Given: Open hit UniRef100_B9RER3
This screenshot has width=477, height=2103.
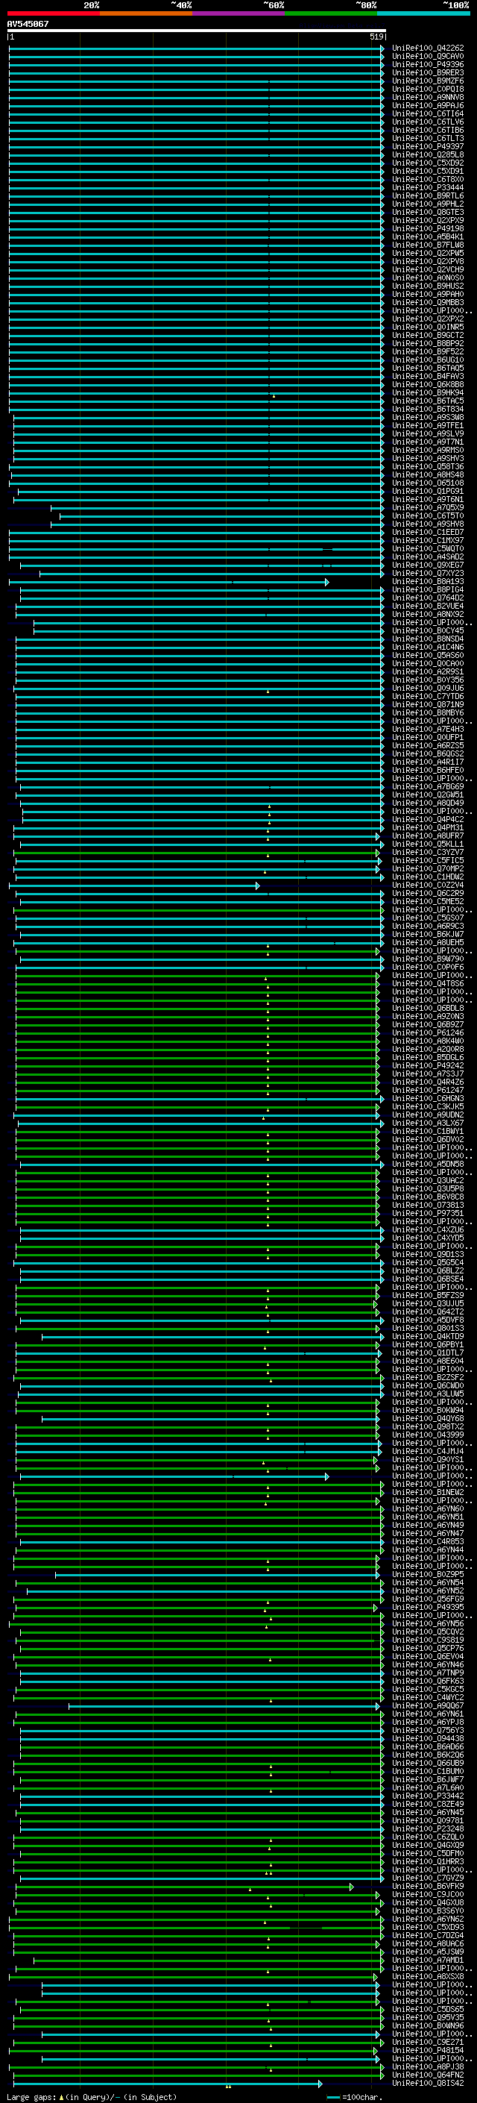Looking at the screenshot, I should (x=428, y=72).
